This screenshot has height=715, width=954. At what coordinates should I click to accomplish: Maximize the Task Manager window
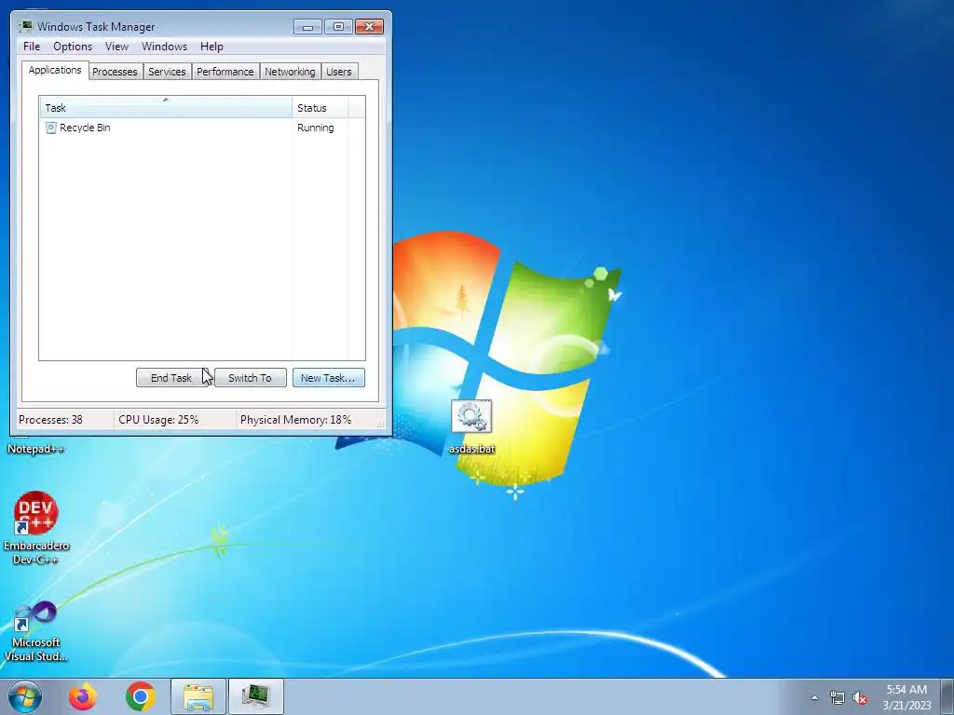[338, 27]
